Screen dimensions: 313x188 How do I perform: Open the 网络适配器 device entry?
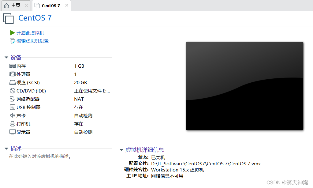point(28,99)
